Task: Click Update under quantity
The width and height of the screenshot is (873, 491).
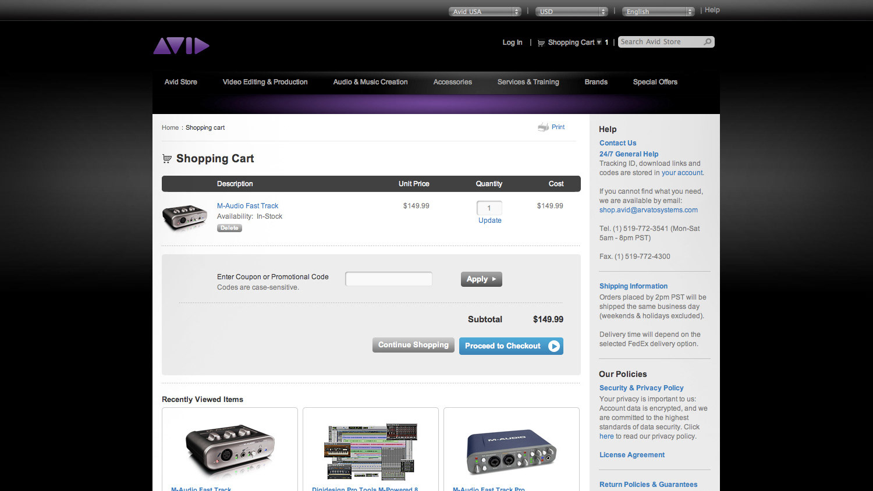Action: pos(489,220)
